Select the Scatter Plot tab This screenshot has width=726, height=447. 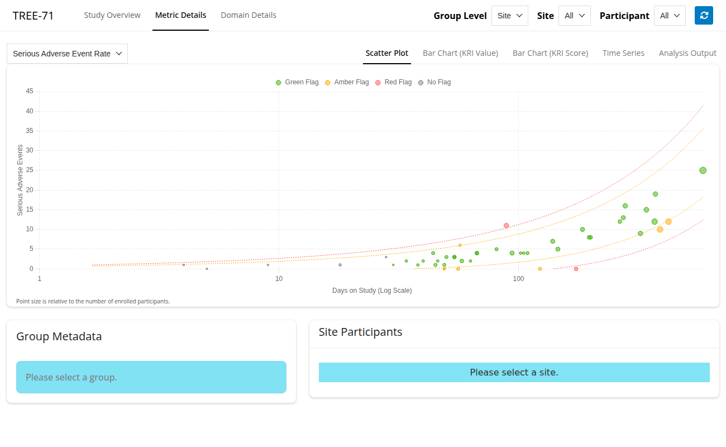click(387, 53)
